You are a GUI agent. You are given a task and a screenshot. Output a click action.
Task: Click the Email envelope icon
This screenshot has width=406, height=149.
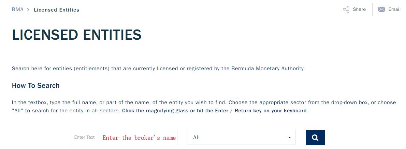382,10
